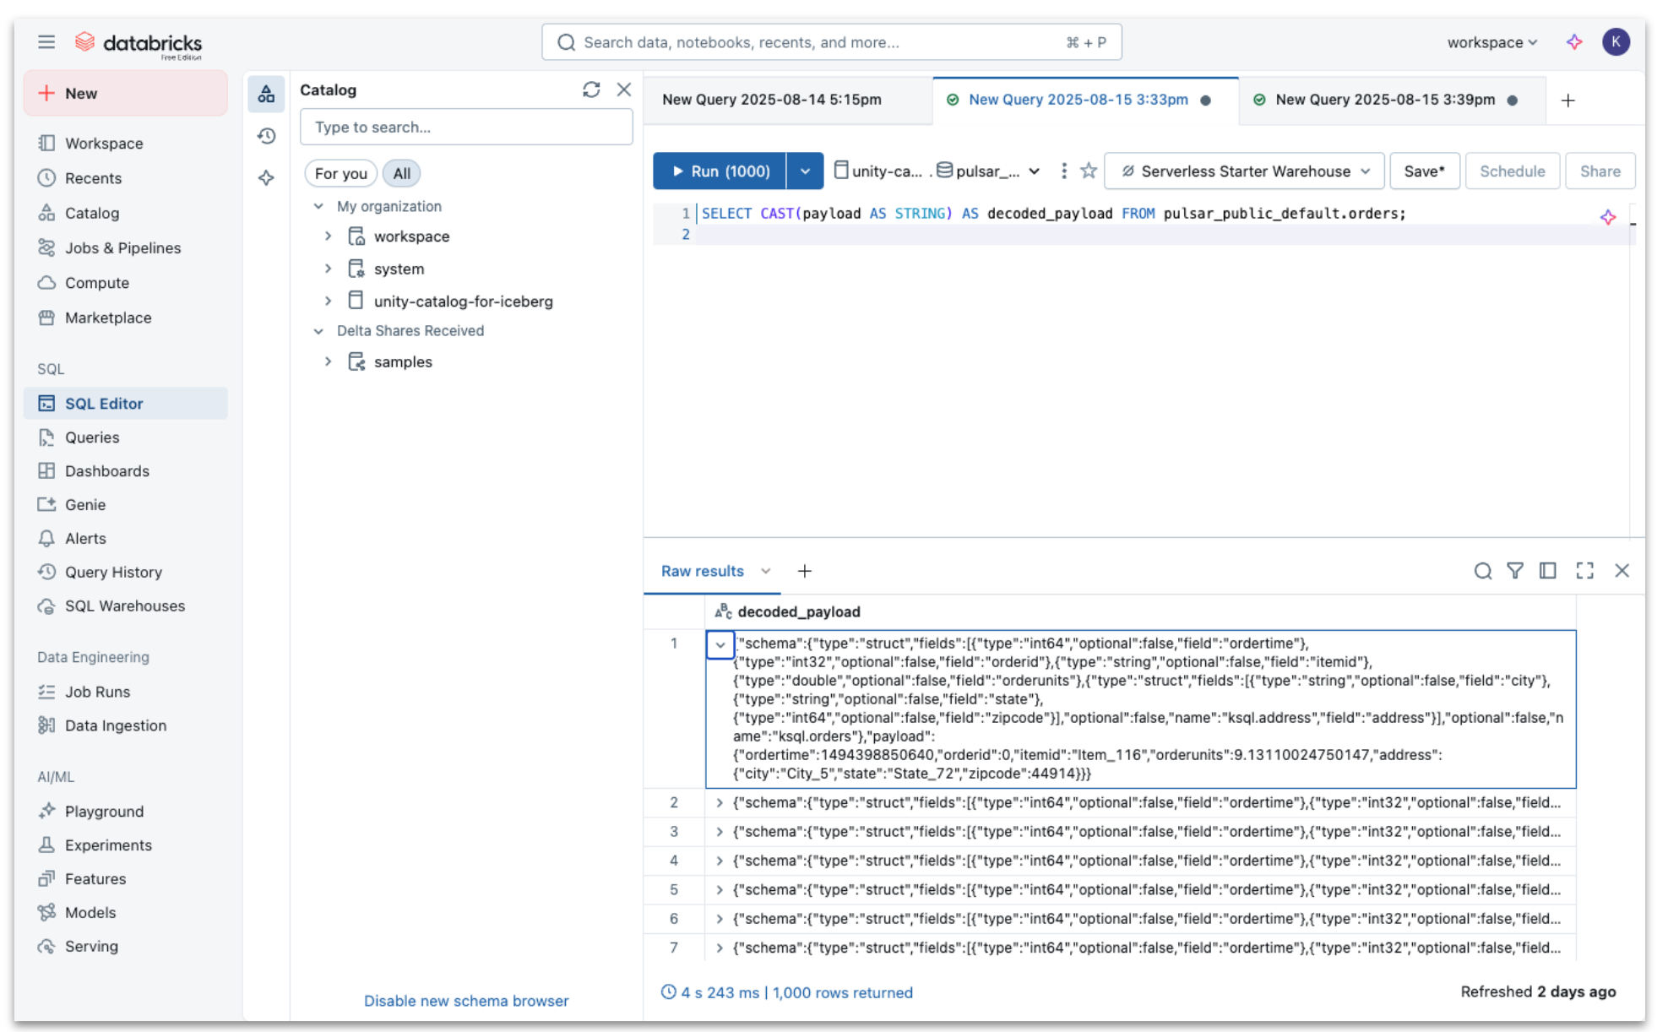Open the editor's three-dot overflow menu
This screenshot has width=1668, height=1032.
click(x=1062, y=171)
